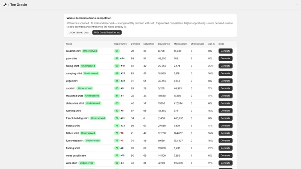Click the yoga shirt niche name
The width and height of the screenshot is (301, 169).
coord(71,81)
